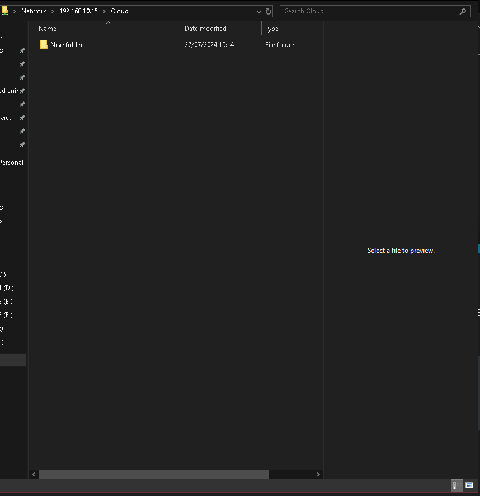
Task: Click the search magnifier icon
Action: pyautogui.click(x=463, y=11)
